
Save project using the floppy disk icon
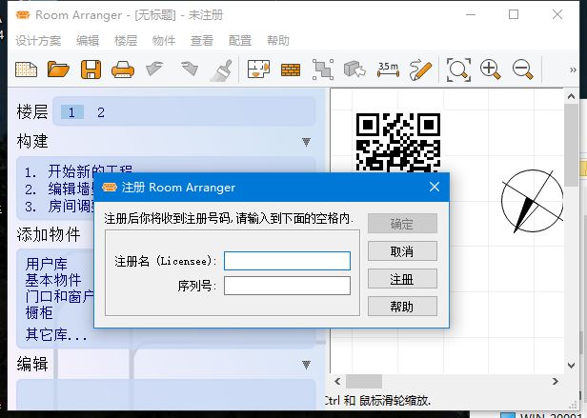[x=91, y=70]
